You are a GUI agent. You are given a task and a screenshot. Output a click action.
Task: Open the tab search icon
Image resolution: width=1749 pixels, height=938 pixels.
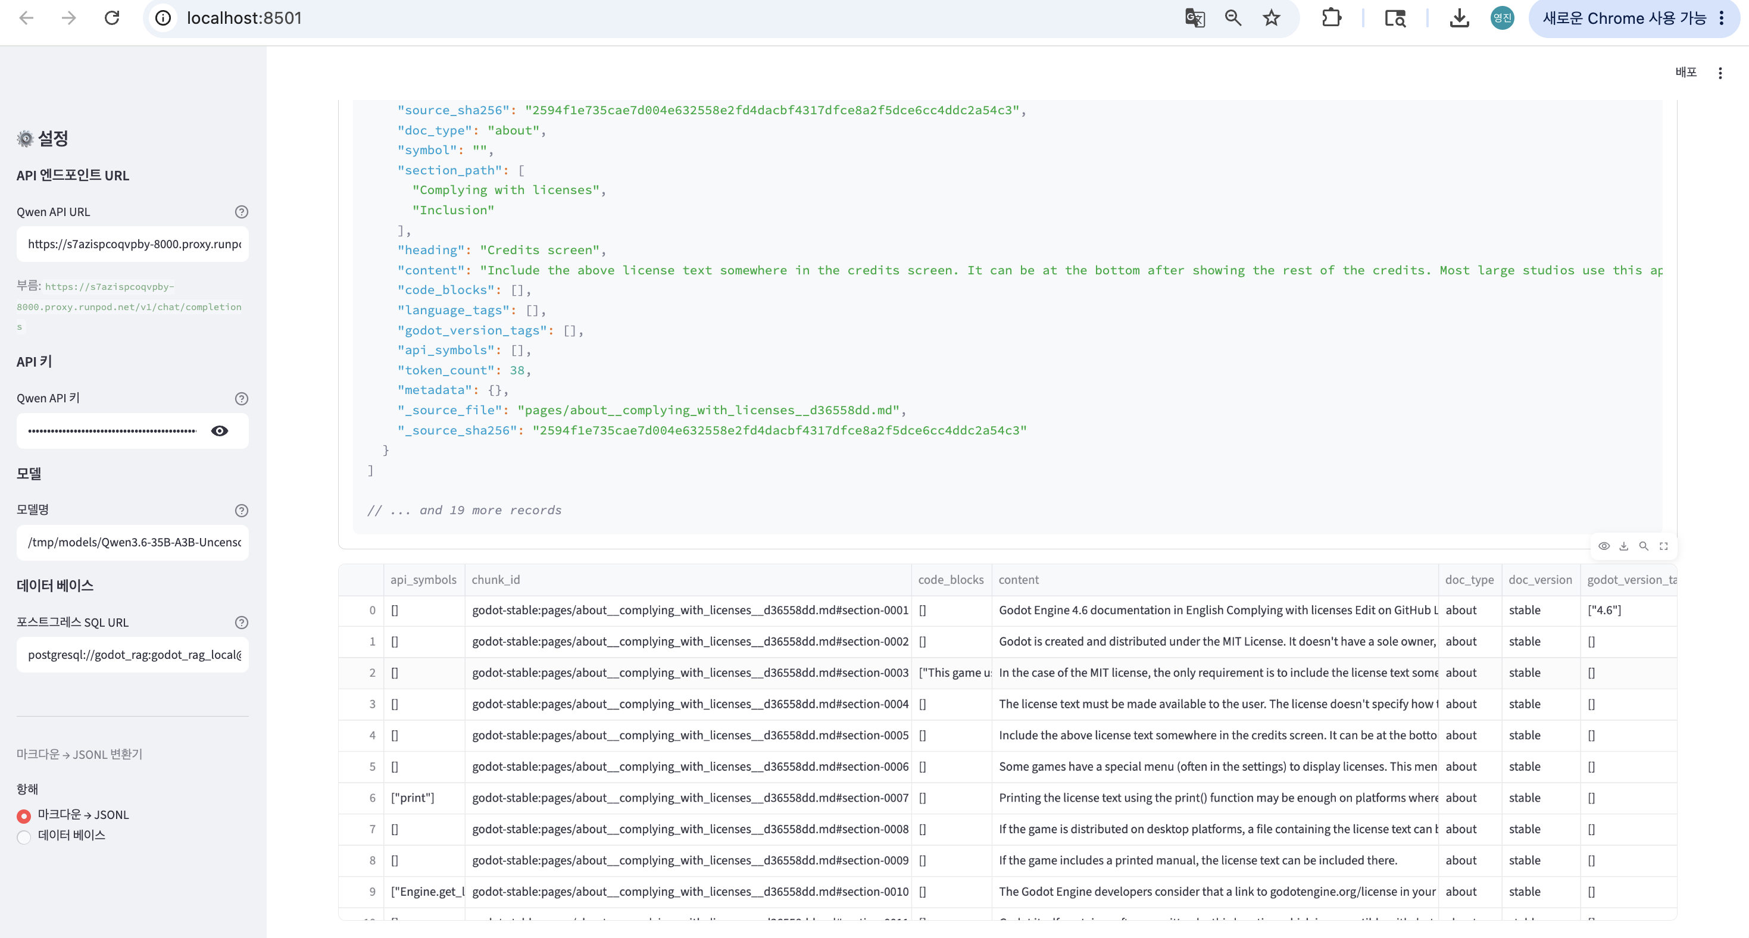point(1395,18)
